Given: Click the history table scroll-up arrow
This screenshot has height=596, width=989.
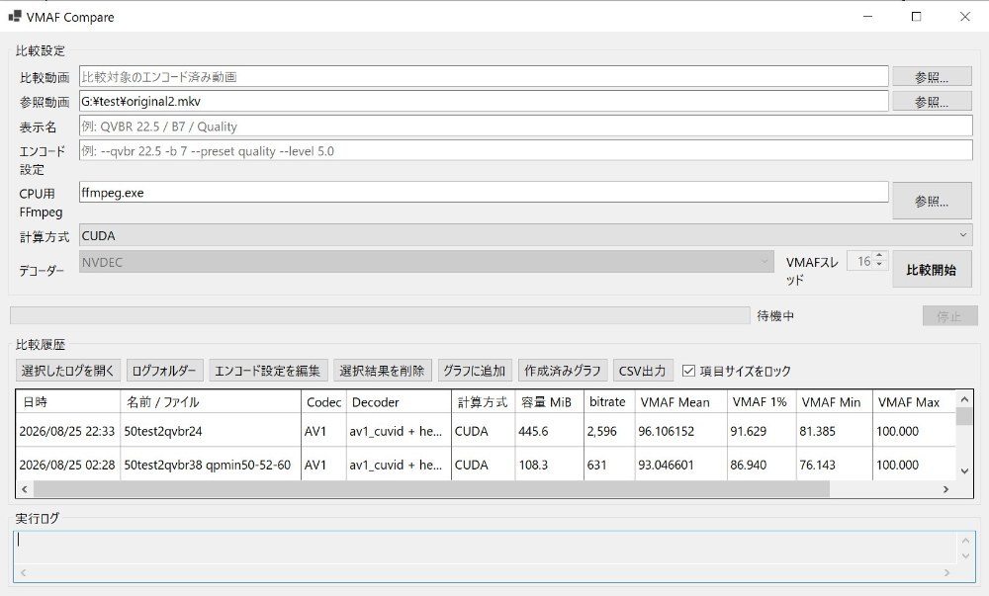Looking at the screenshot, I should (x=963, y=398).
